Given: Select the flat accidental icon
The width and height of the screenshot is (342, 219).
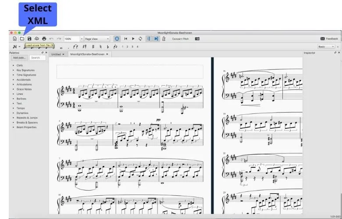Looking at the screenshot, I should (107, 46).
